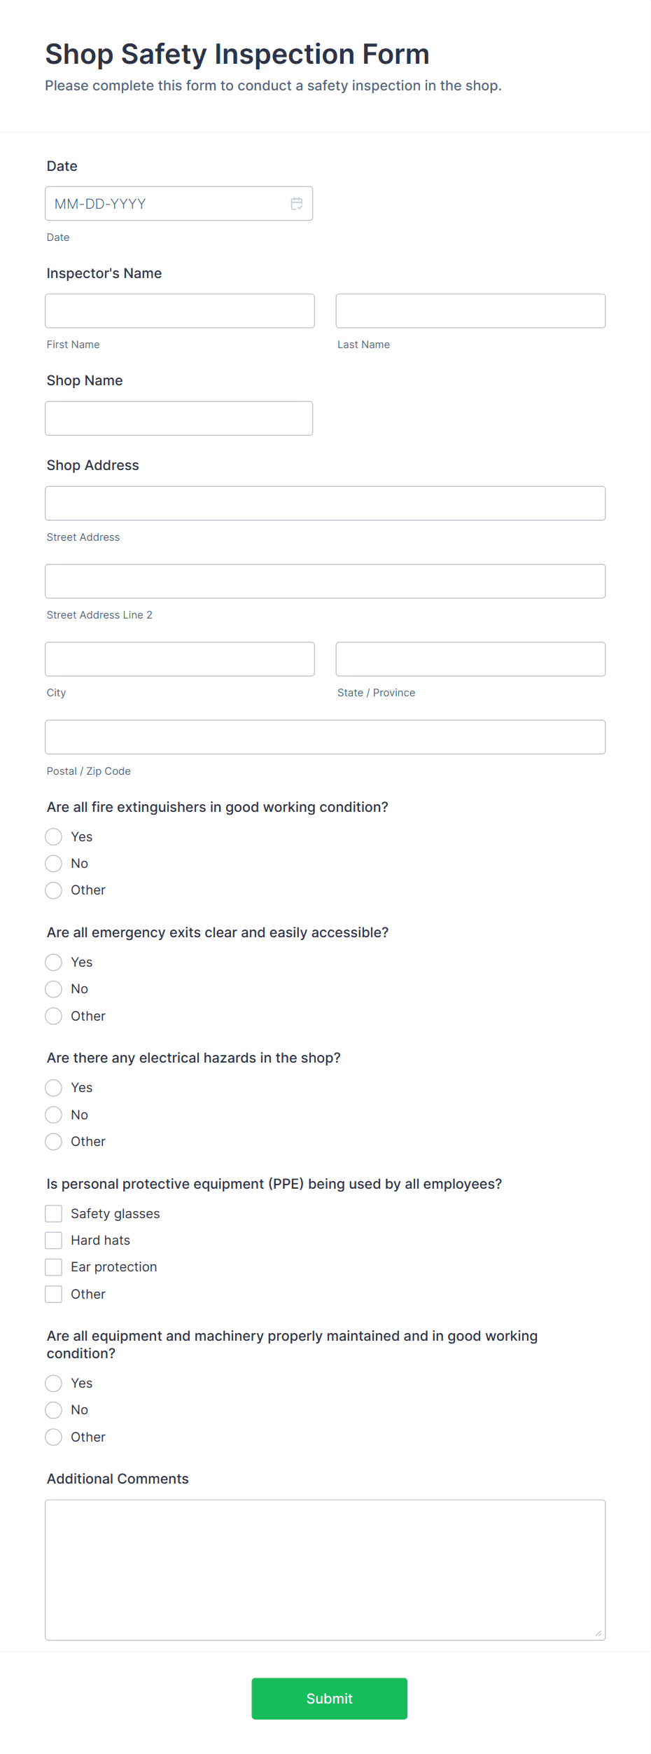Select Yes for fire extinguishers question
The image size is (651, 1754).
(x=53, y=836)
